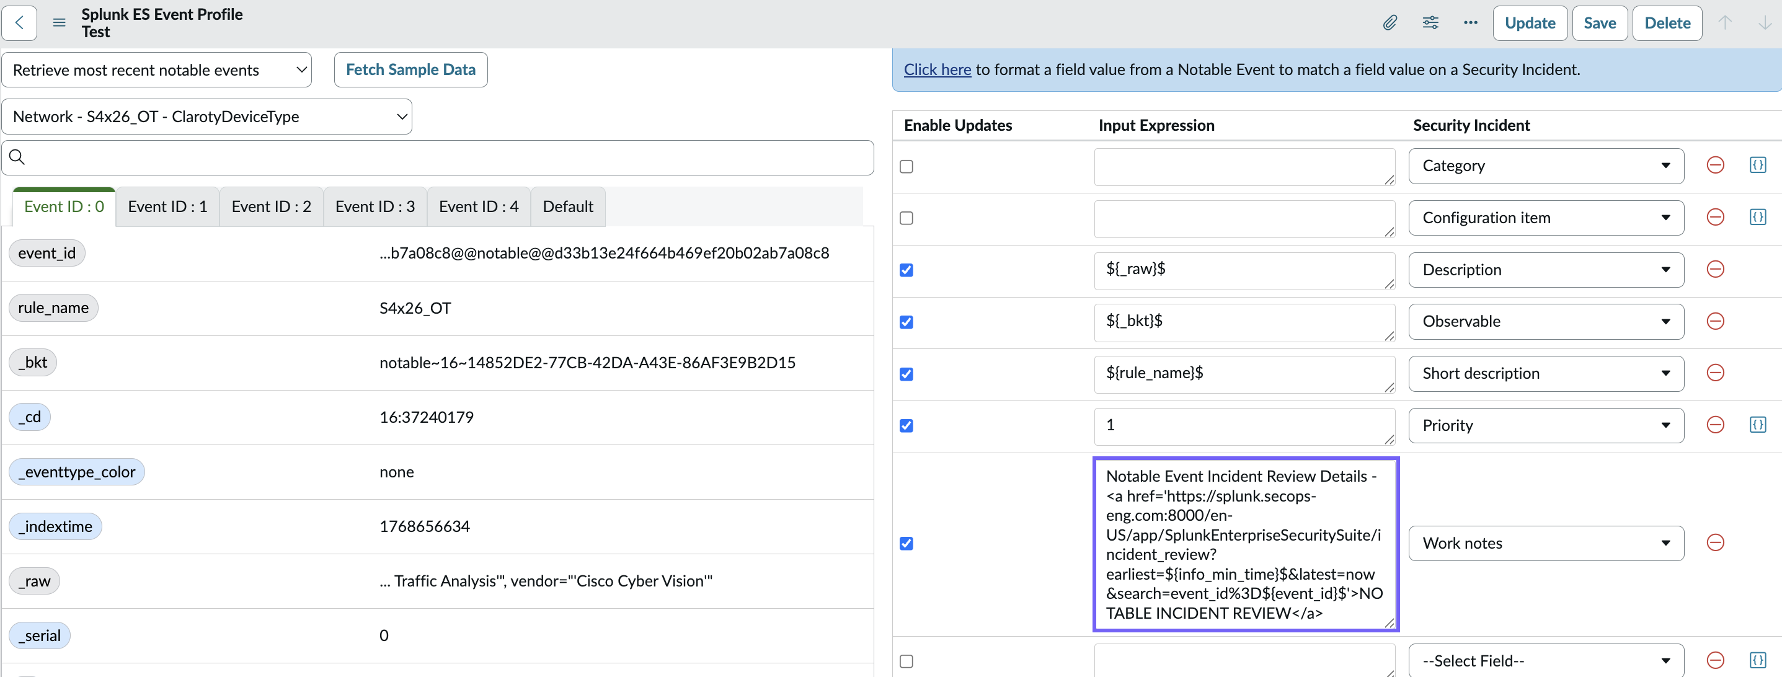Follow the Click here link
Image resolution: width=1782 pixels, height=677 pixels.
pos(938,70)
